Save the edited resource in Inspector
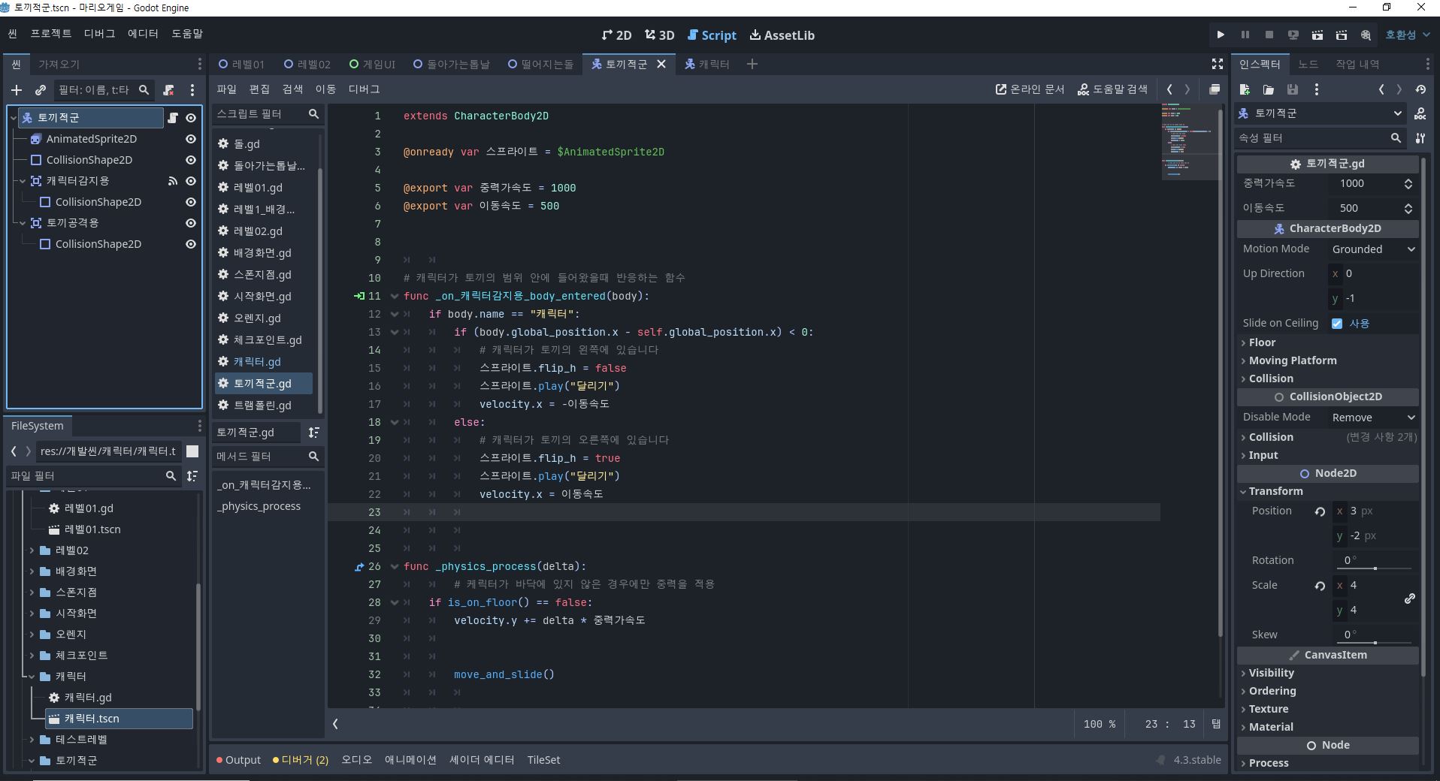The image size is (1440, 781). point(1293,89)
